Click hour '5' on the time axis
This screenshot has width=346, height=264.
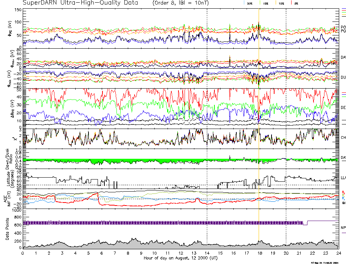[x=88, y=253]
